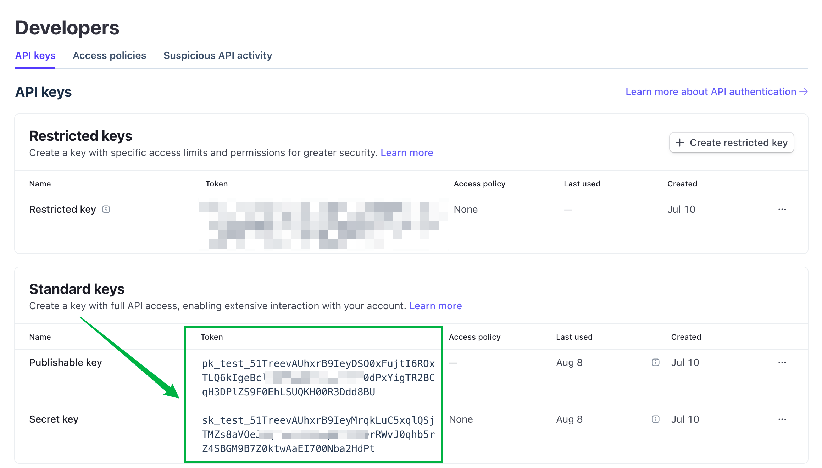Click plus icon on Create restricted key
The image size is (822, 468).
pyautogui.click(x=679, y=143)
